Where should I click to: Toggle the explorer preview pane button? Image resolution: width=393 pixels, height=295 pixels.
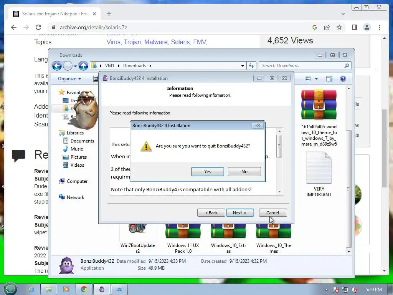(329, 79)
